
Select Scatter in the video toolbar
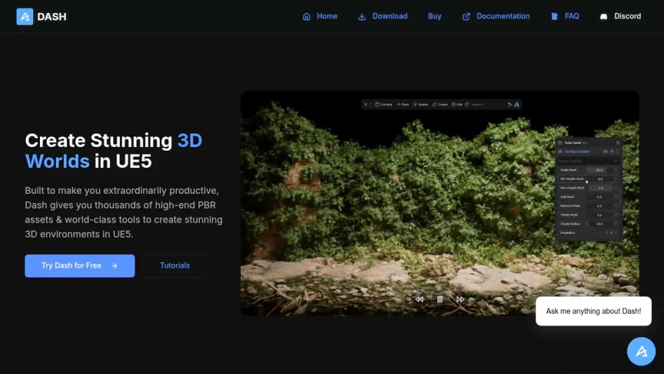tap(421, 104)
